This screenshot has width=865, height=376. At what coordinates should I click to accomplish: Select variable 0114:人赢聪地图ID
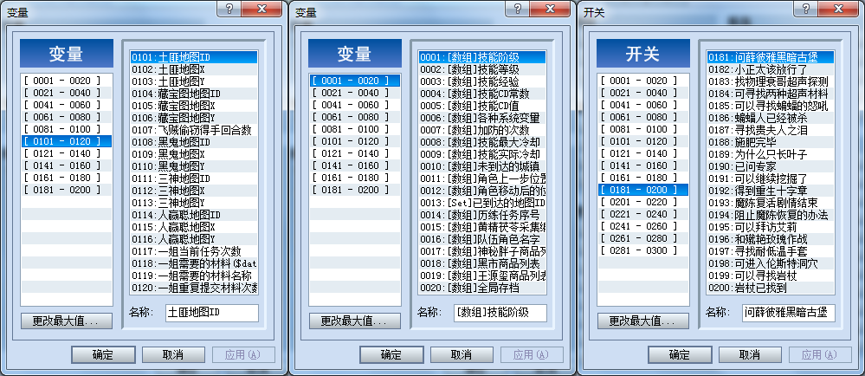pyautogui.click(x=194, y=215)
